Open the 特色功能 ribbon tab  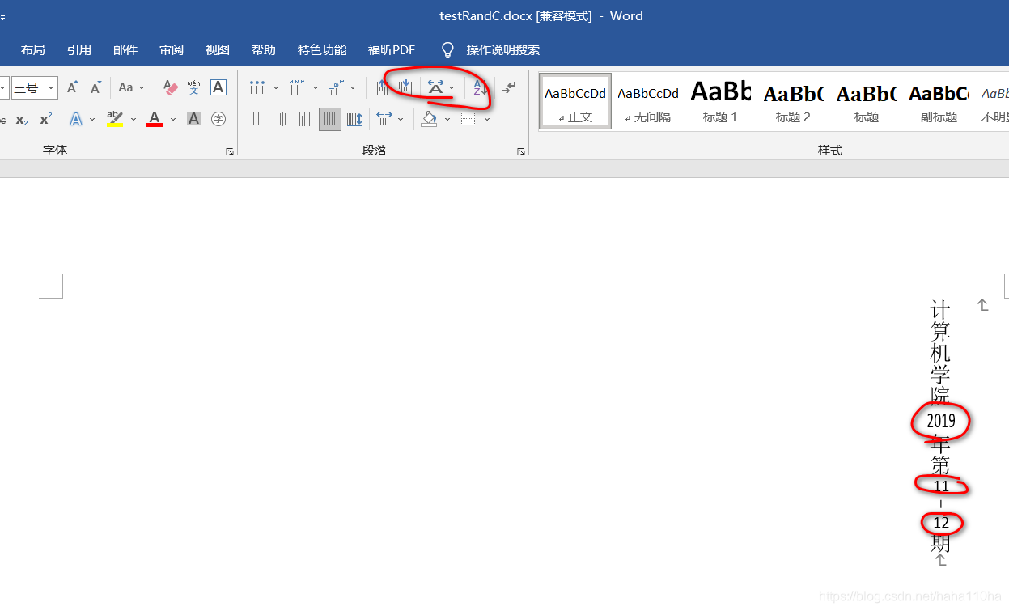(322, 50)
